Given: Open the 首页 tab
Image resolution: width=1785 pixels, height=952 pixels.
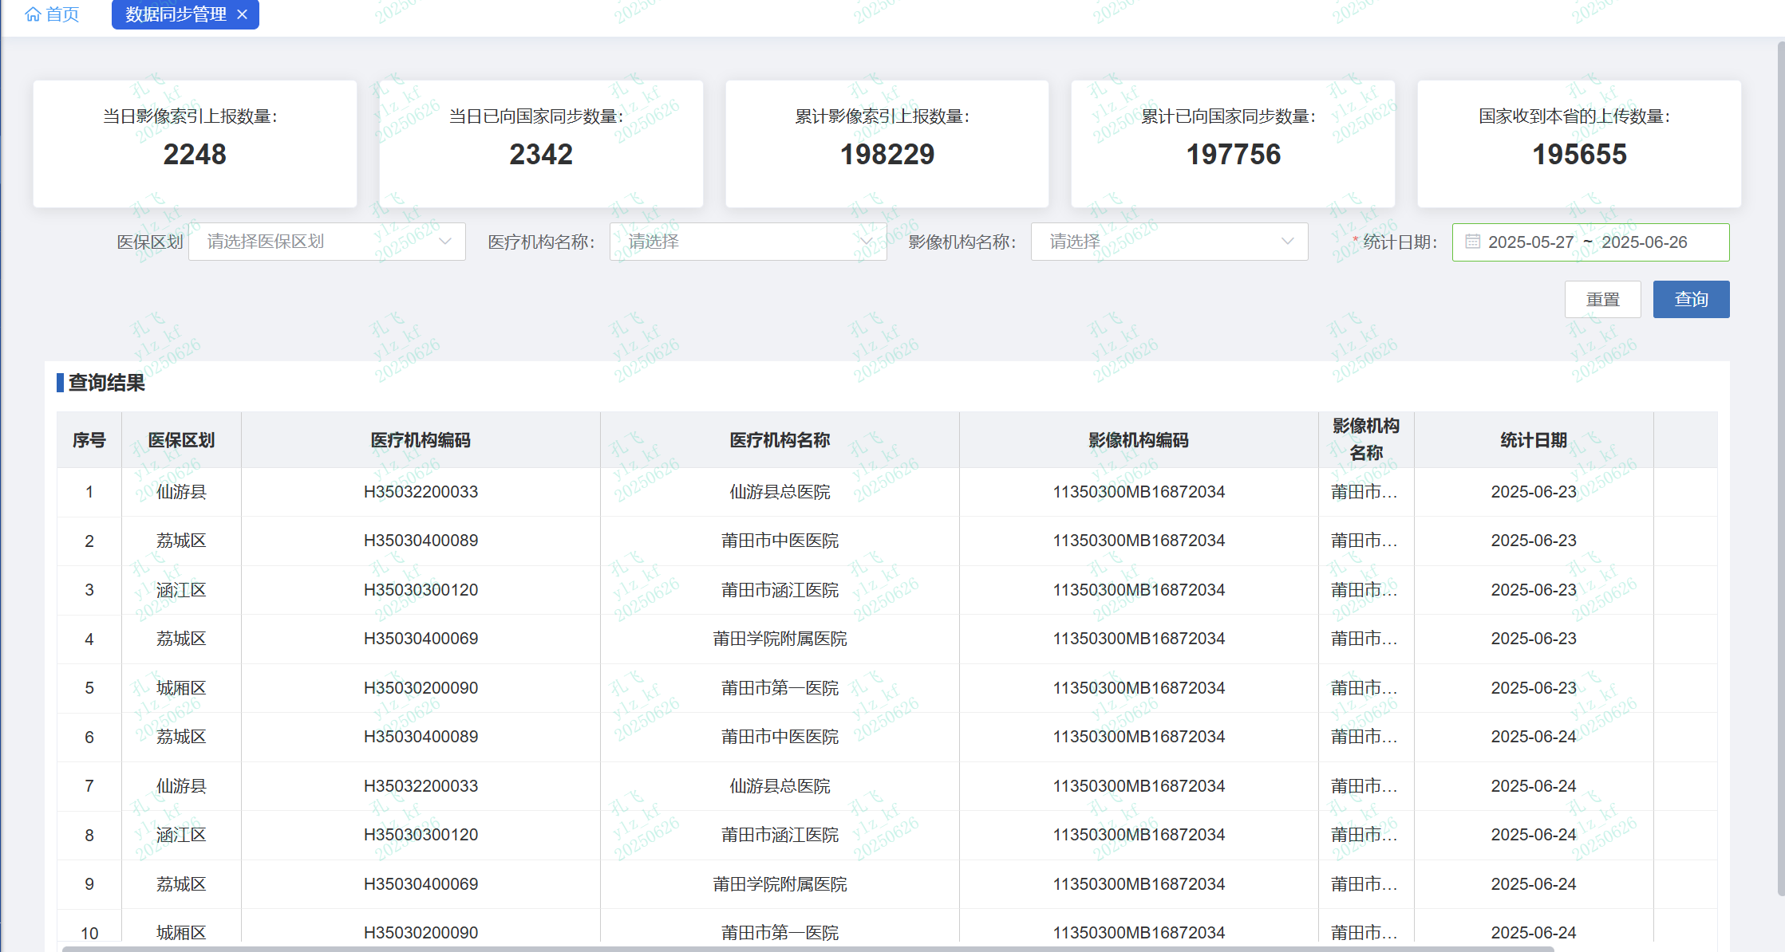Looking at the screenshot, I should tap(61, 14).
